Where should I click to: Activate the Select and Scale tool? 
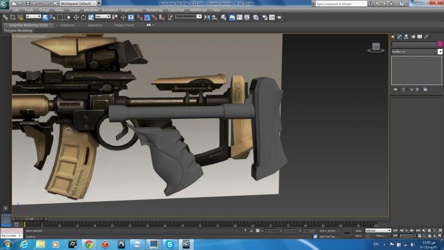(91, 17)
